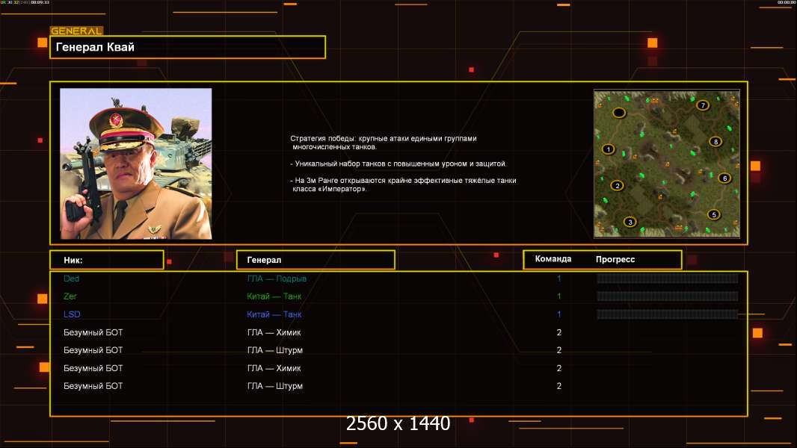
Task: Click ГЛА — Подрыв general for Ded
Action: (277, 279)
